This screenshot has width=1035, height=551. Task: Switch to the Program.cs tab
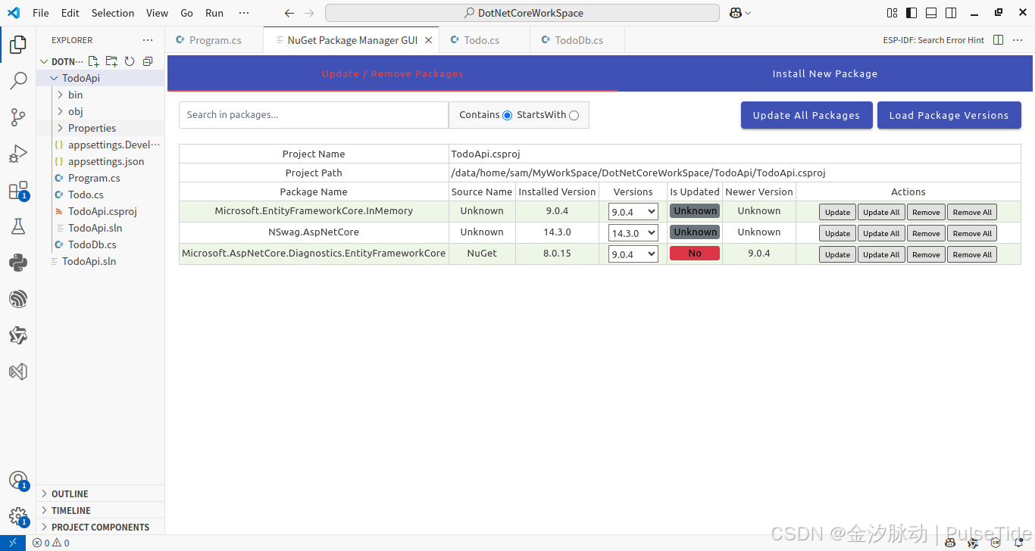(x=215, y=40)
